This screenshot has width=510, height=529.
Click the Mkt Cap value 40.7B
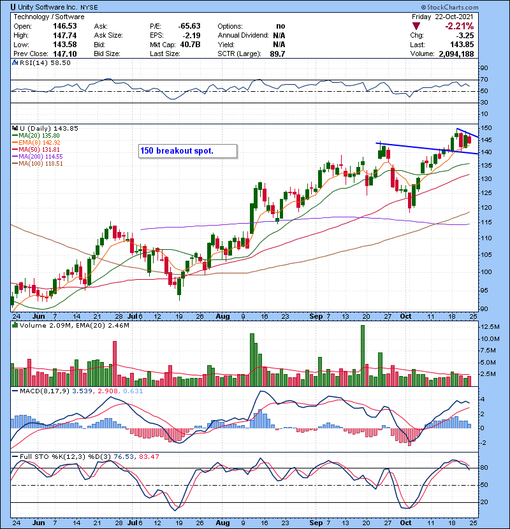tap(191, 45)
